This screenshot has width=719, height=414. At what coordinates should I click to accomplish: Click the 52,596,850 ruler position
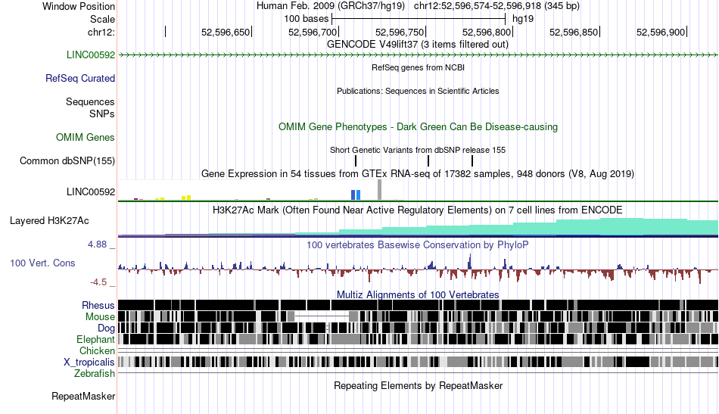pyautogui.click(x=574, y=32)
